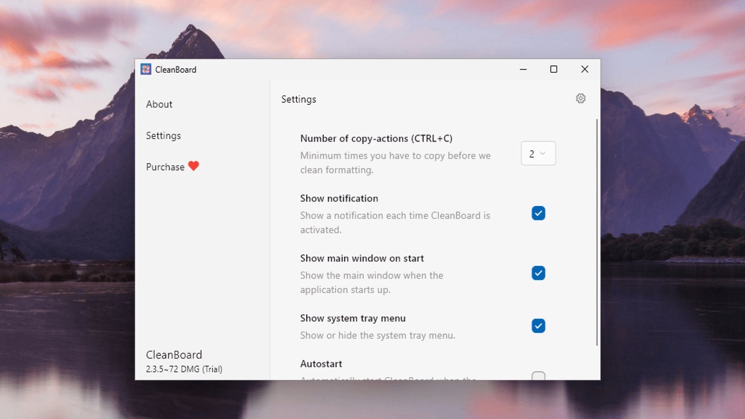
Task: Click the settings gear icon
Action: 580,98
